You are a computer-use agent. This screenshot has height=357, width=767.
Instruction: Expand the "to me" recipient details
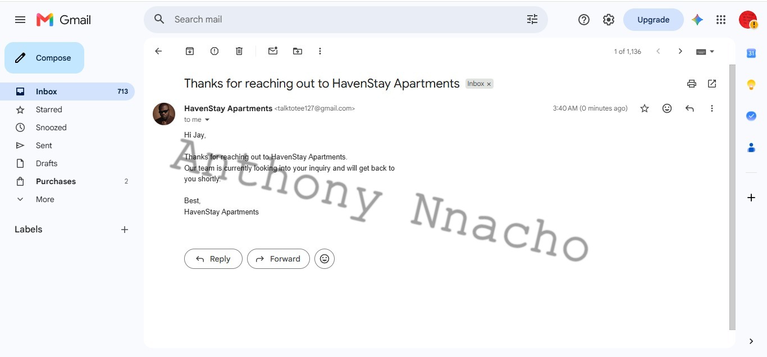coord(207,120)
